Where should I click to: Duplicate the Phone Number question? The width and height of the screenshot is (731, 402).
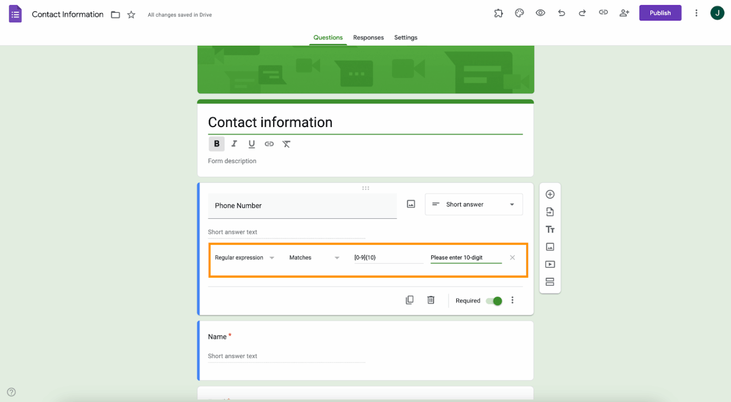(x=409, y=300)
